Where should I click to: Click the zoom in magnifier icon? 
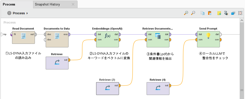[x=186, y=13]
